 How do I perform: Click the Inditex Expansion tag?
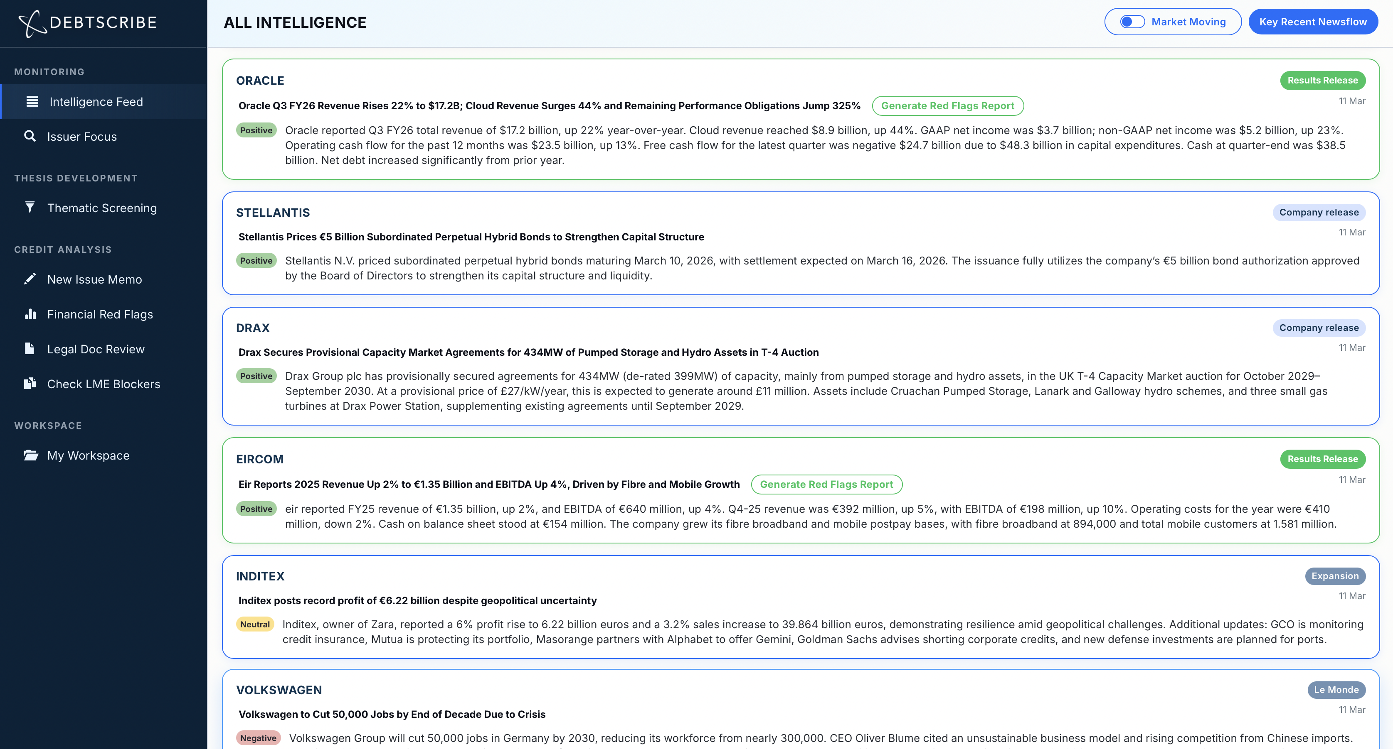tap(1335, 576)
